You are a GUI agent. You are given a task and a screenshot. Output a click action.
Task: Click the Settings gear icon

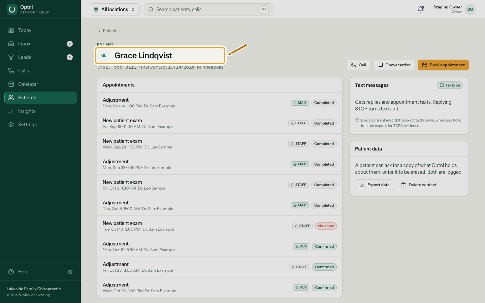(x=11, y=125)
